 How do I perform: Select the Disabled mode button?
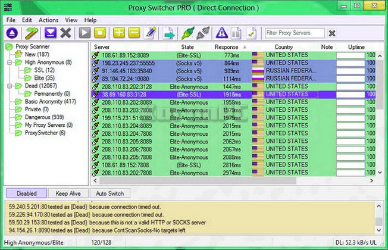tap(26, 193)
